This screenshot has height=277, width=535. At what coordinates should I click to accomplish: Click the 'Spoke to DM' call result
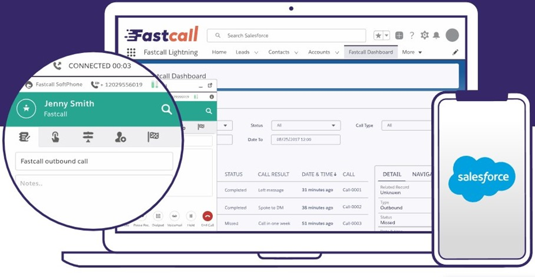click(271, 207)
